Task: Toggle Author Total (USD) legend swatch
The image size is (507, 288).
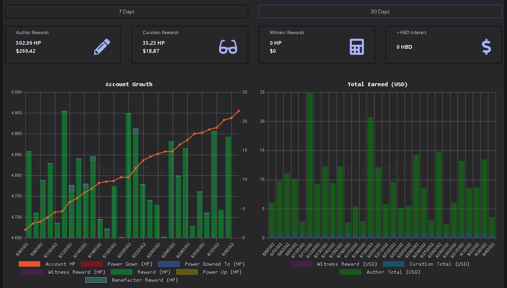Action: 350,272
